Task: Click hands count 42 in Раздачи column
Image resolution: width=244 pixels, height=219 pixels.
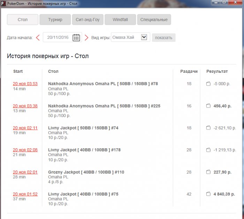Action: (189, 194)
